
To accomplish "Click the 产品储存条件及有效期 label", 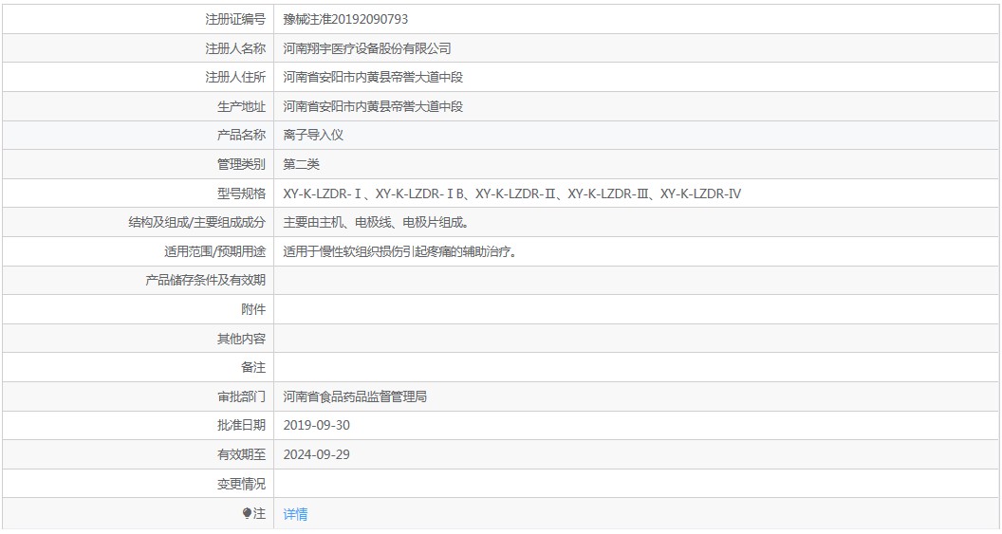I will coord(205,281).
